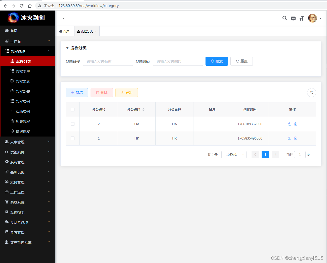Expand the caret next to user avatar

[x=320, y=18]
